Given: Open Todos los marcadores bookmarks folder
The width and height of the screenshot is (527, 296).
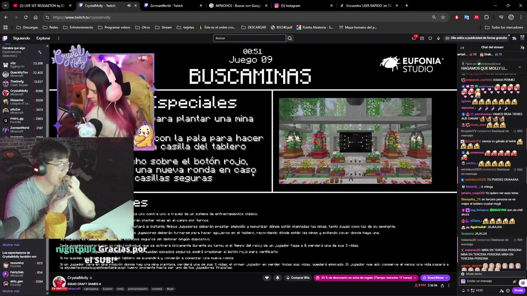Looking at the screenshot, I should coord(504,27).
